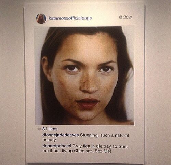
Task: Click the number 81 in likes count
Action: pyautogui.click(x=45, y=129)
